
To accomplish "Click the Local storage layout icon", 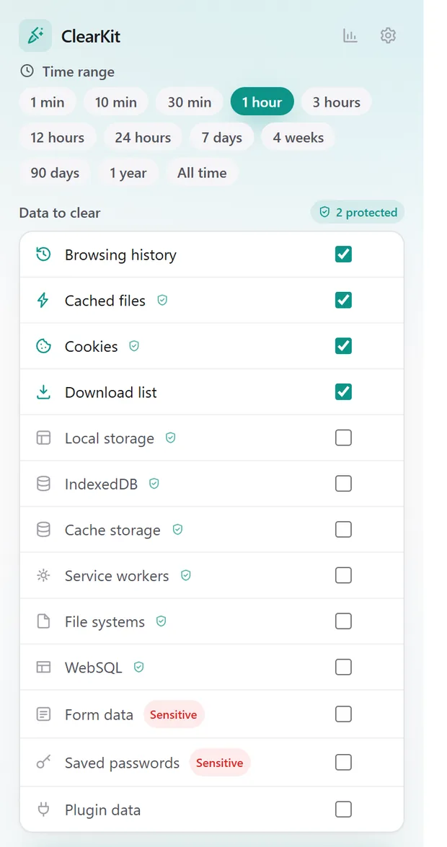I will click(x=43, y=438).
